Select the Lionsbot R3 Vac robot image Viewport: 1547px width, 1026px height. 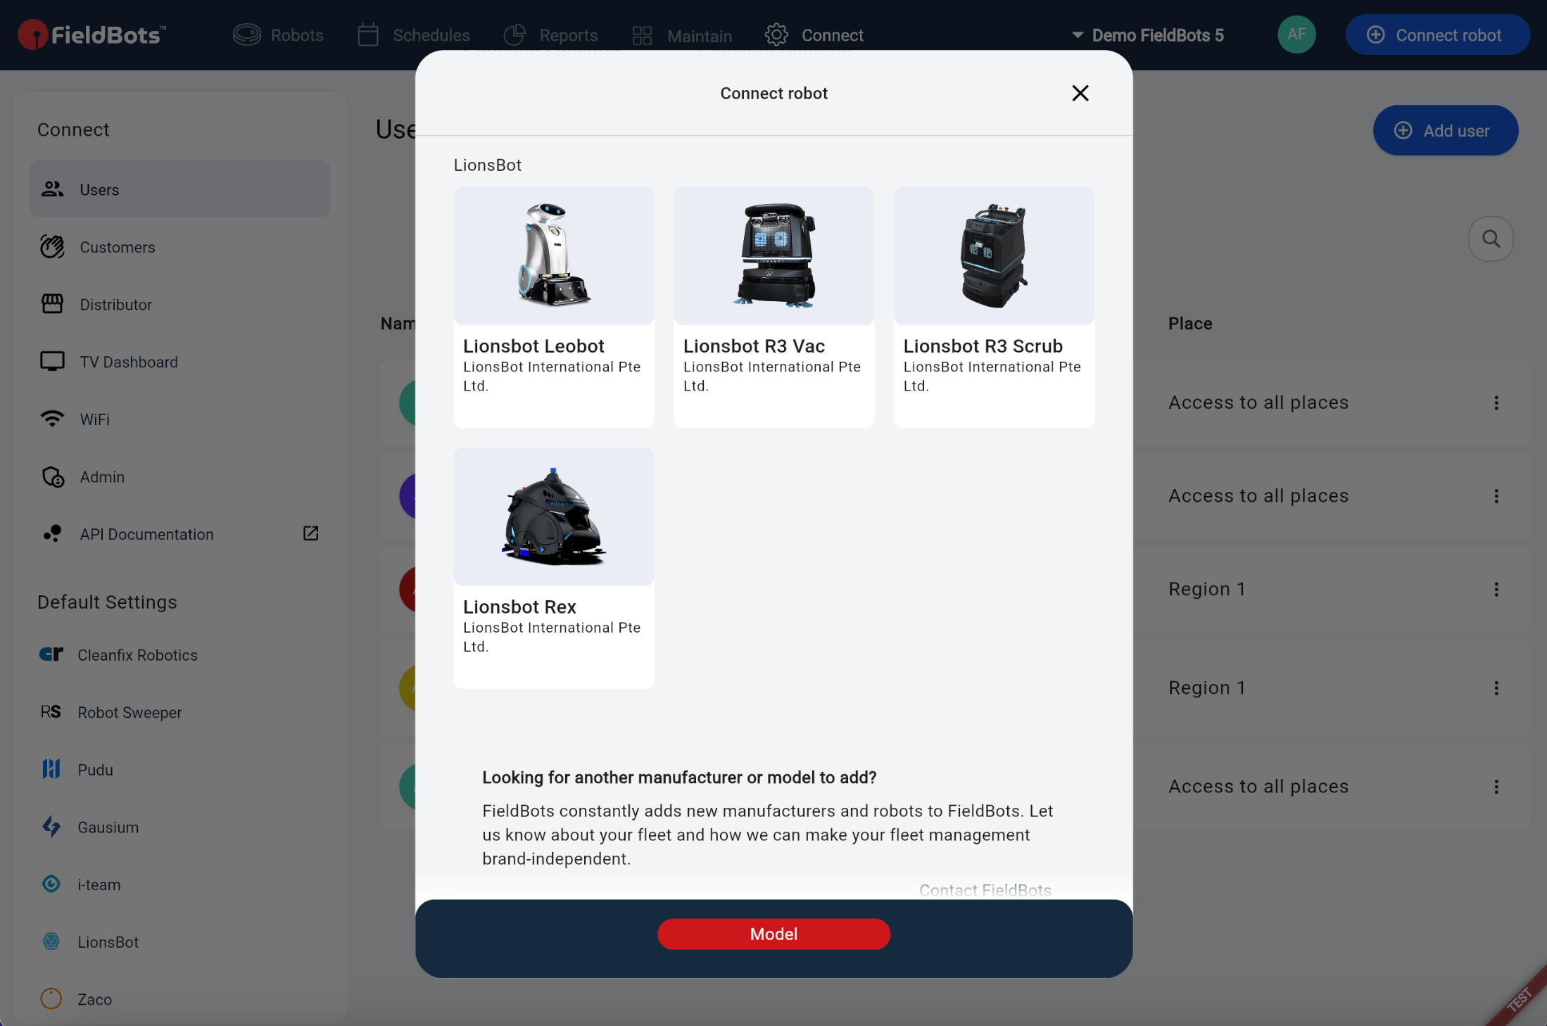click(x=774, y=255)
